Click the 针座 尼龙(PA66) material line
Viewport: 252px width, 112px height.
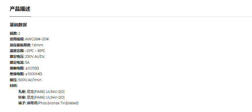[42, 97]
